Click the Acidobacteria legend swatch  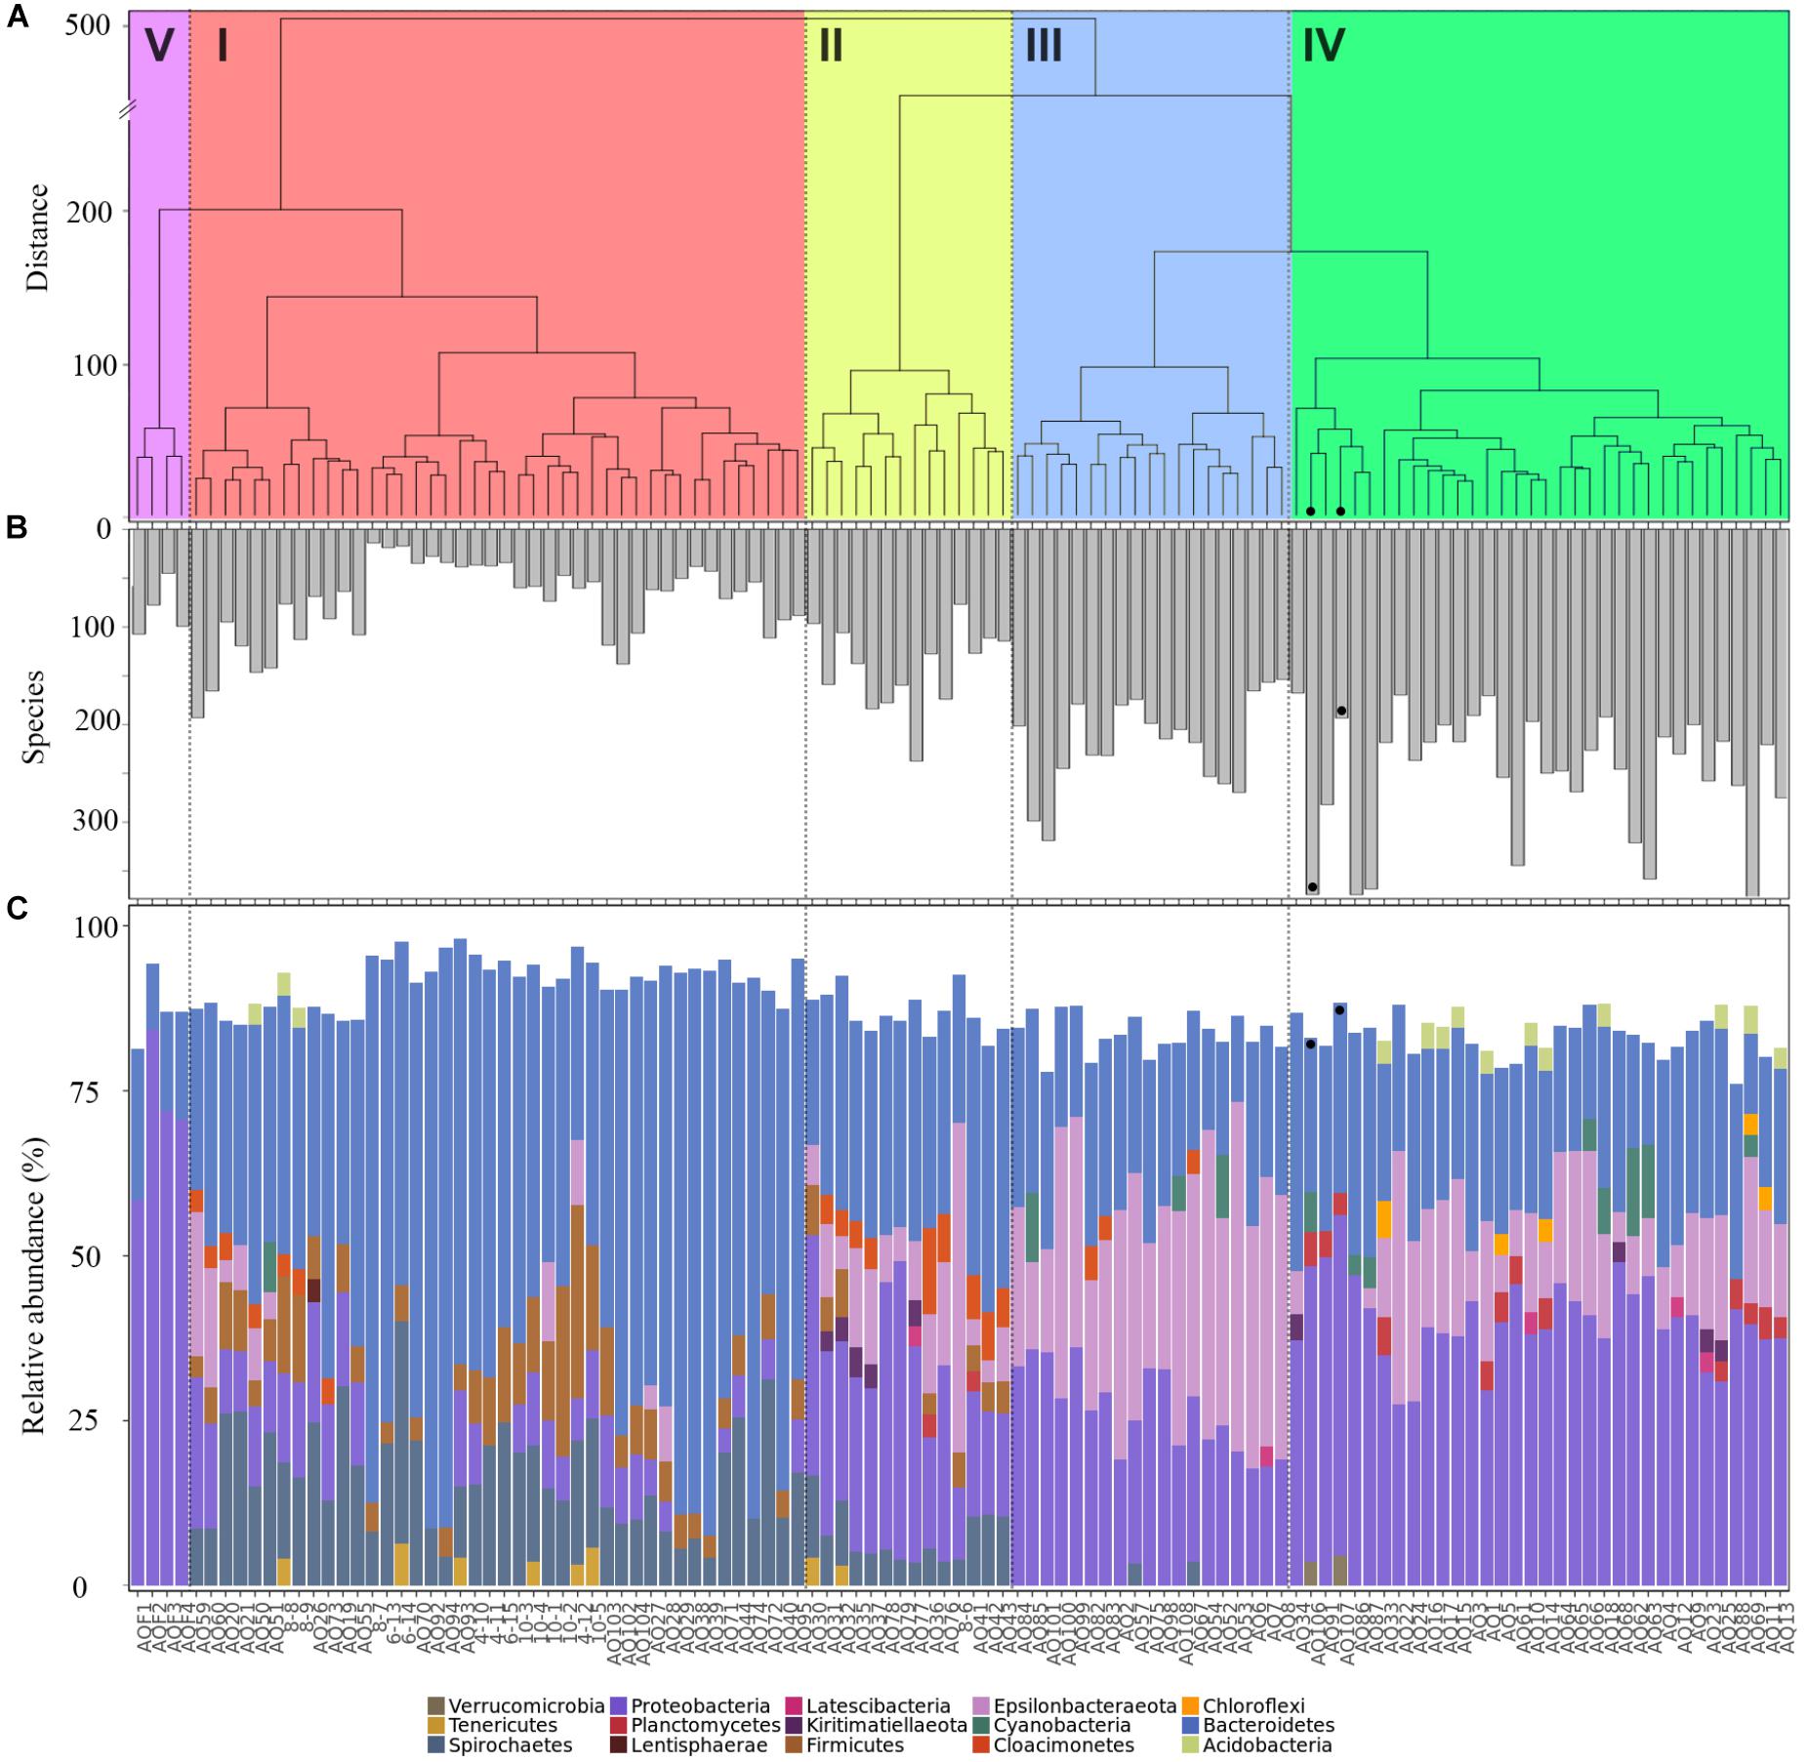(x=1191, y=1745)
